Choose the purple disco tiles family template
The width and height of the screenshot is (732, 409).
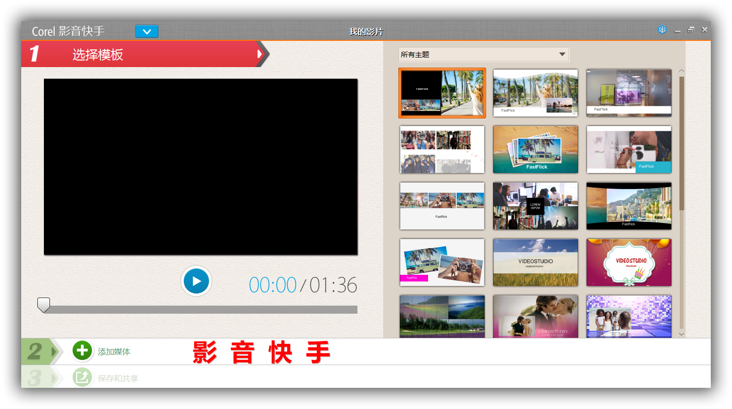click(x=629, y=316)
